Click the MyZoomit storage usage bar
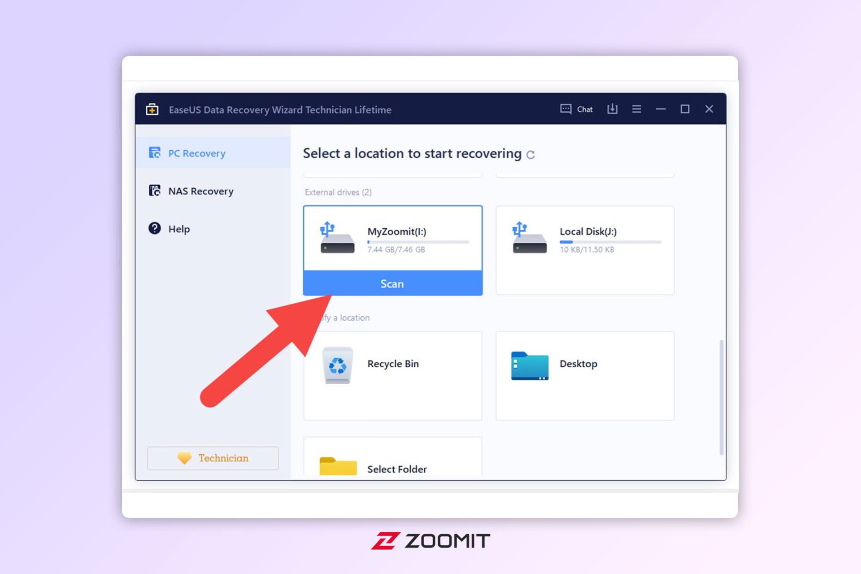 click(x=418, y=242)
